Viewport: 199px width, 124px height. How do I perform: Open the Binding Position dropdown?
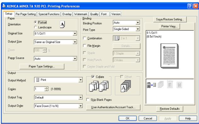tap(138, 23)
